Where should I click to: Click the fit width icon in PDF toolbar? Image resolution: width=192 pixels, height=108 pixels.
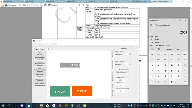pyautogui.click(x=37, y=5)
